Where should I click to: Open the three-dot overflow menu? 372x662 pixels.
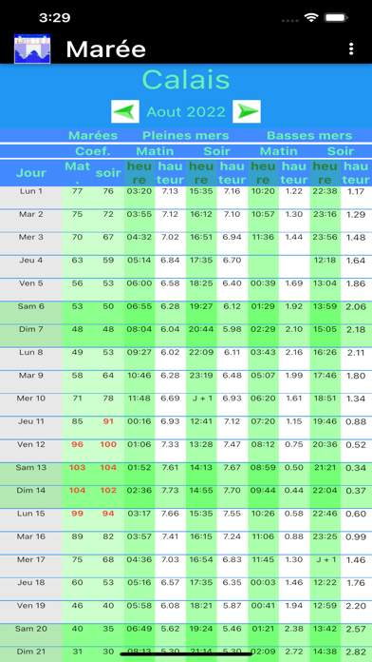pos(351,49)
